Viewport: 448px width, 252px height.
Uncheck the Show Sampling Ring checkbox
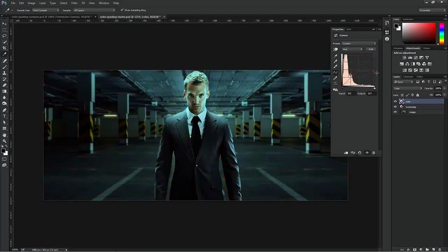coord(122,10)
